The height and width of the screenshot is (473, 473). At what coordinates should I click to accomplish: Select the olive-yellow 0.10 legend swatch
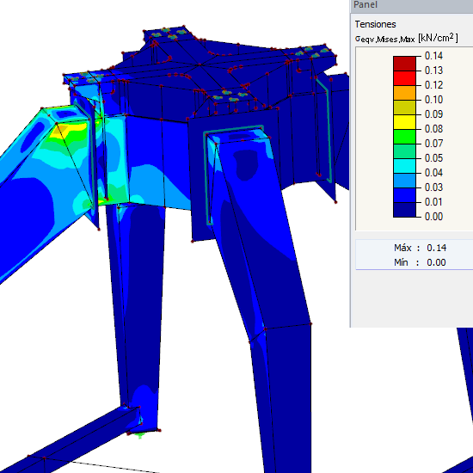coord(404,107)
